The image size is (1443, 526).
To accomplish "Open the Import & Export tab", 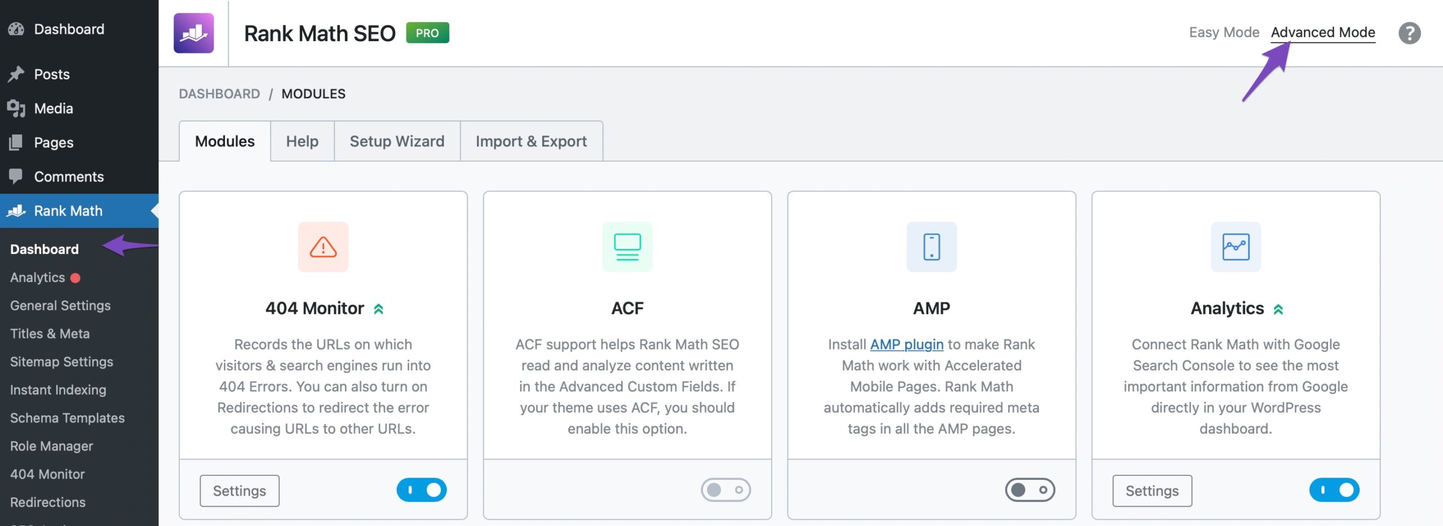I will coord(531,141).
